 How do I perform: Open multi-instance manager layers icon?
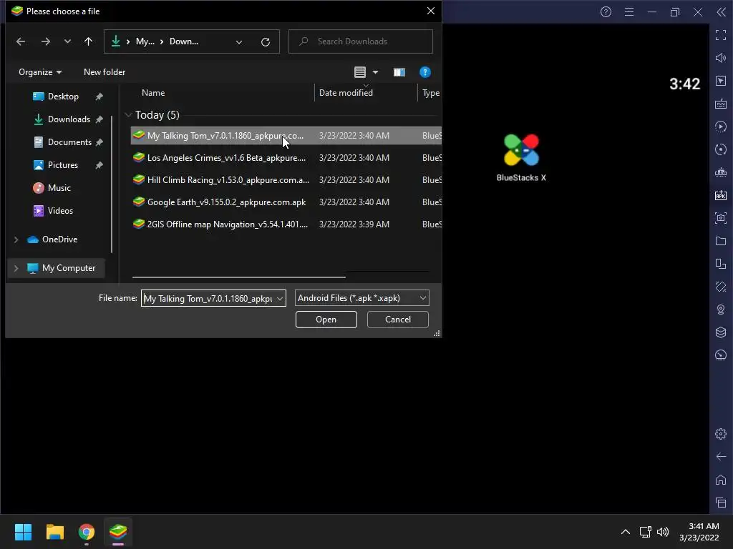pyautogui.click(x=720, y=332)
